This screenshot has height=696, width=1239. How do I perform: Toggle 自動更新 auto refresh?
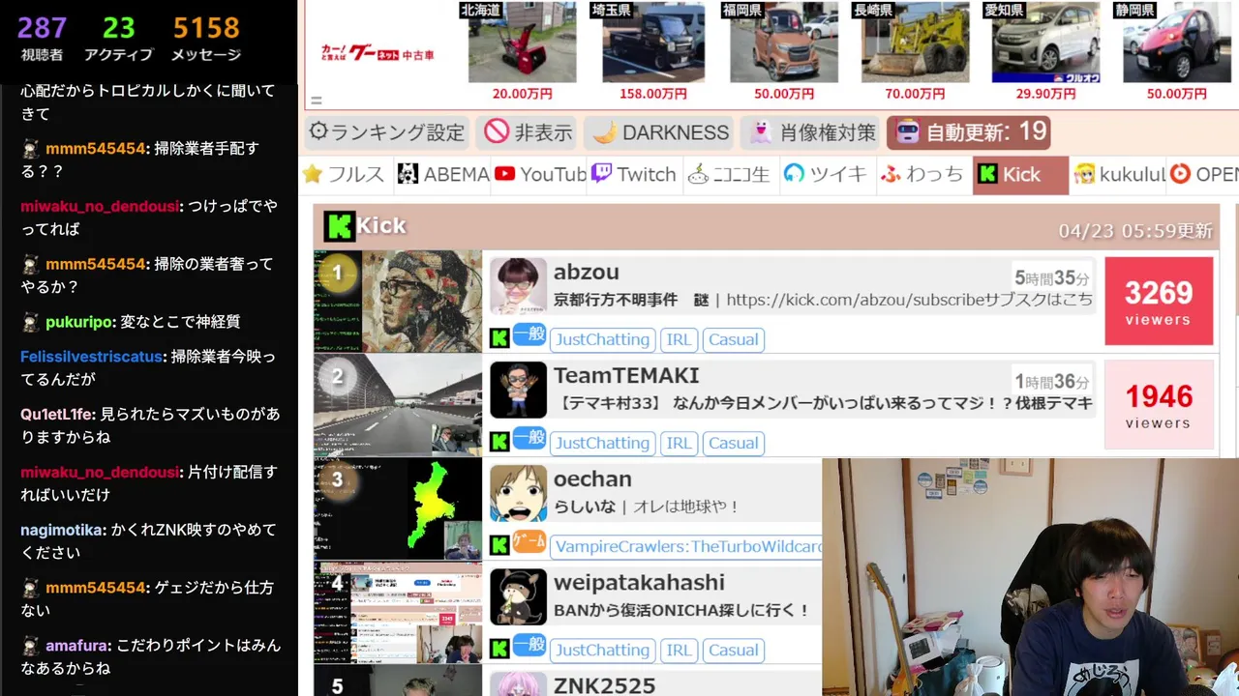968,132
